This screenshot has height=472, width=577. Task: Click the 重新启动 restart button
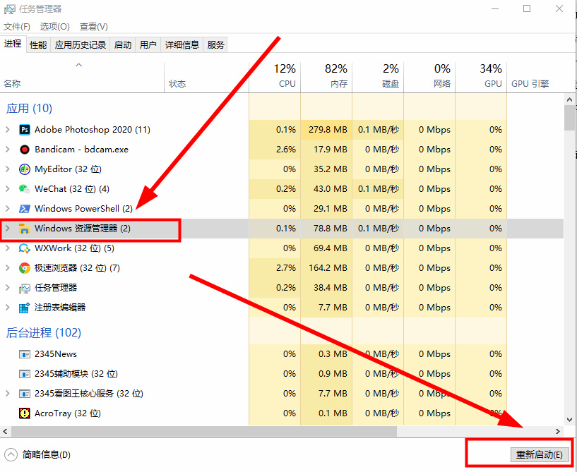click(540, 454)
